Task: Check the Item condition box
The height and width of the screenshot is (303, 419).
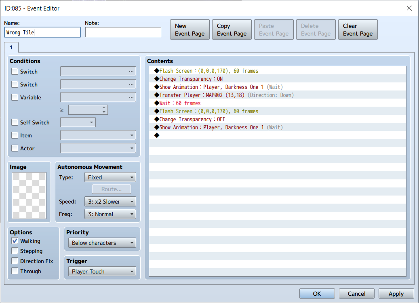Action: pos(15,135)
